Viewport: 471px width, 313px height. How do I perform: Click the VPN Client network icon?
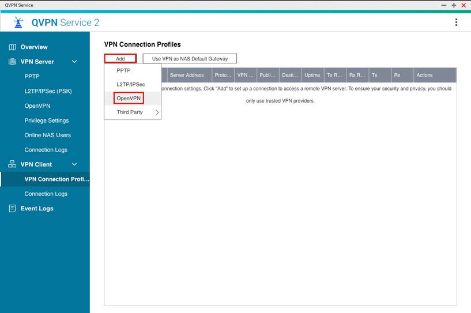point(12,164)
